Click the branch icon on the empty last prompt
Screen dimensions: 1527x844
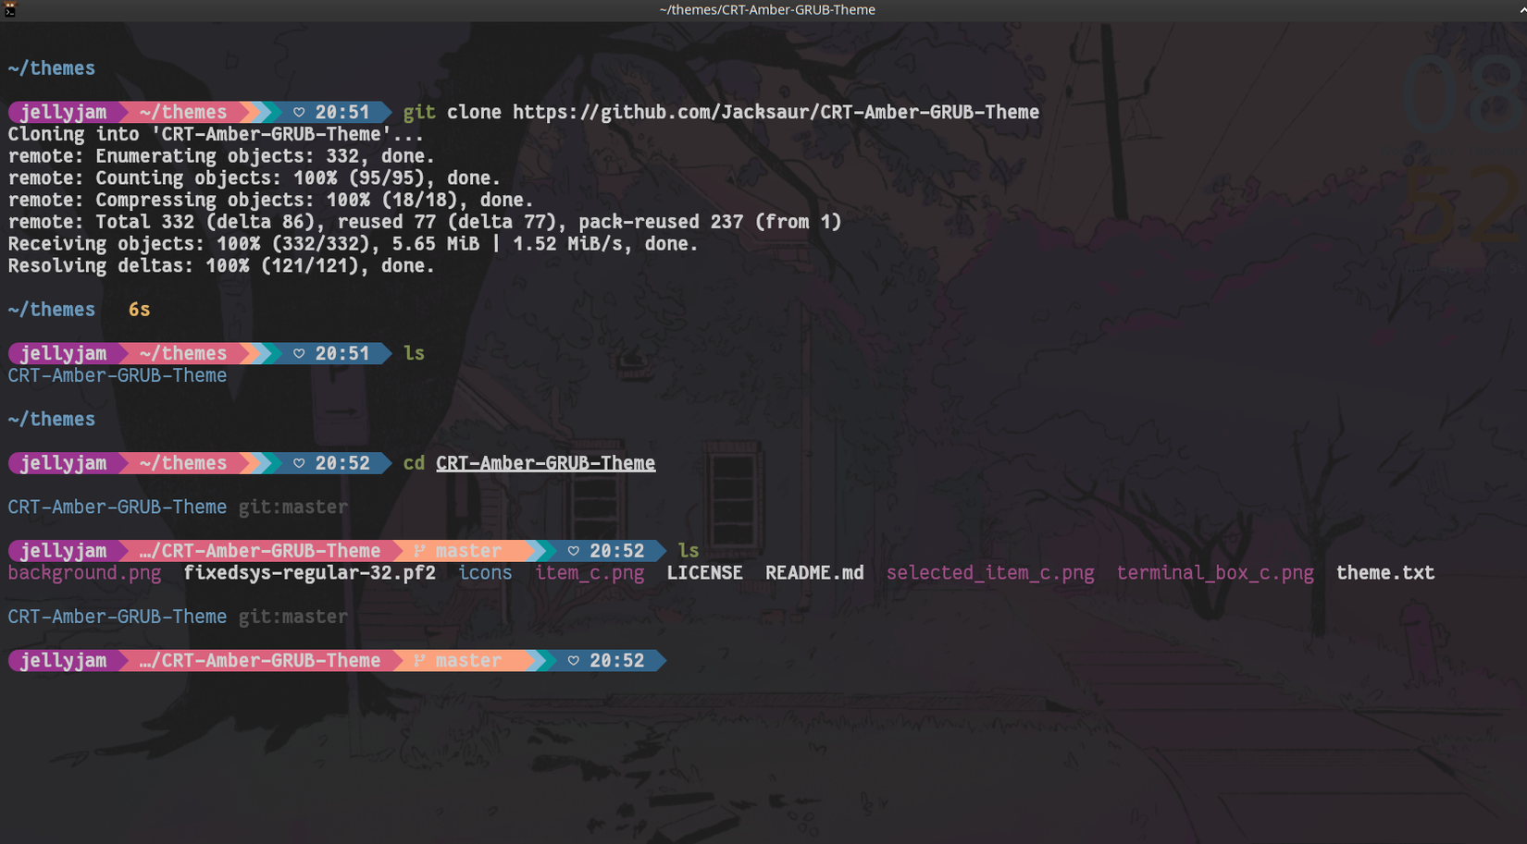(420, 661)
